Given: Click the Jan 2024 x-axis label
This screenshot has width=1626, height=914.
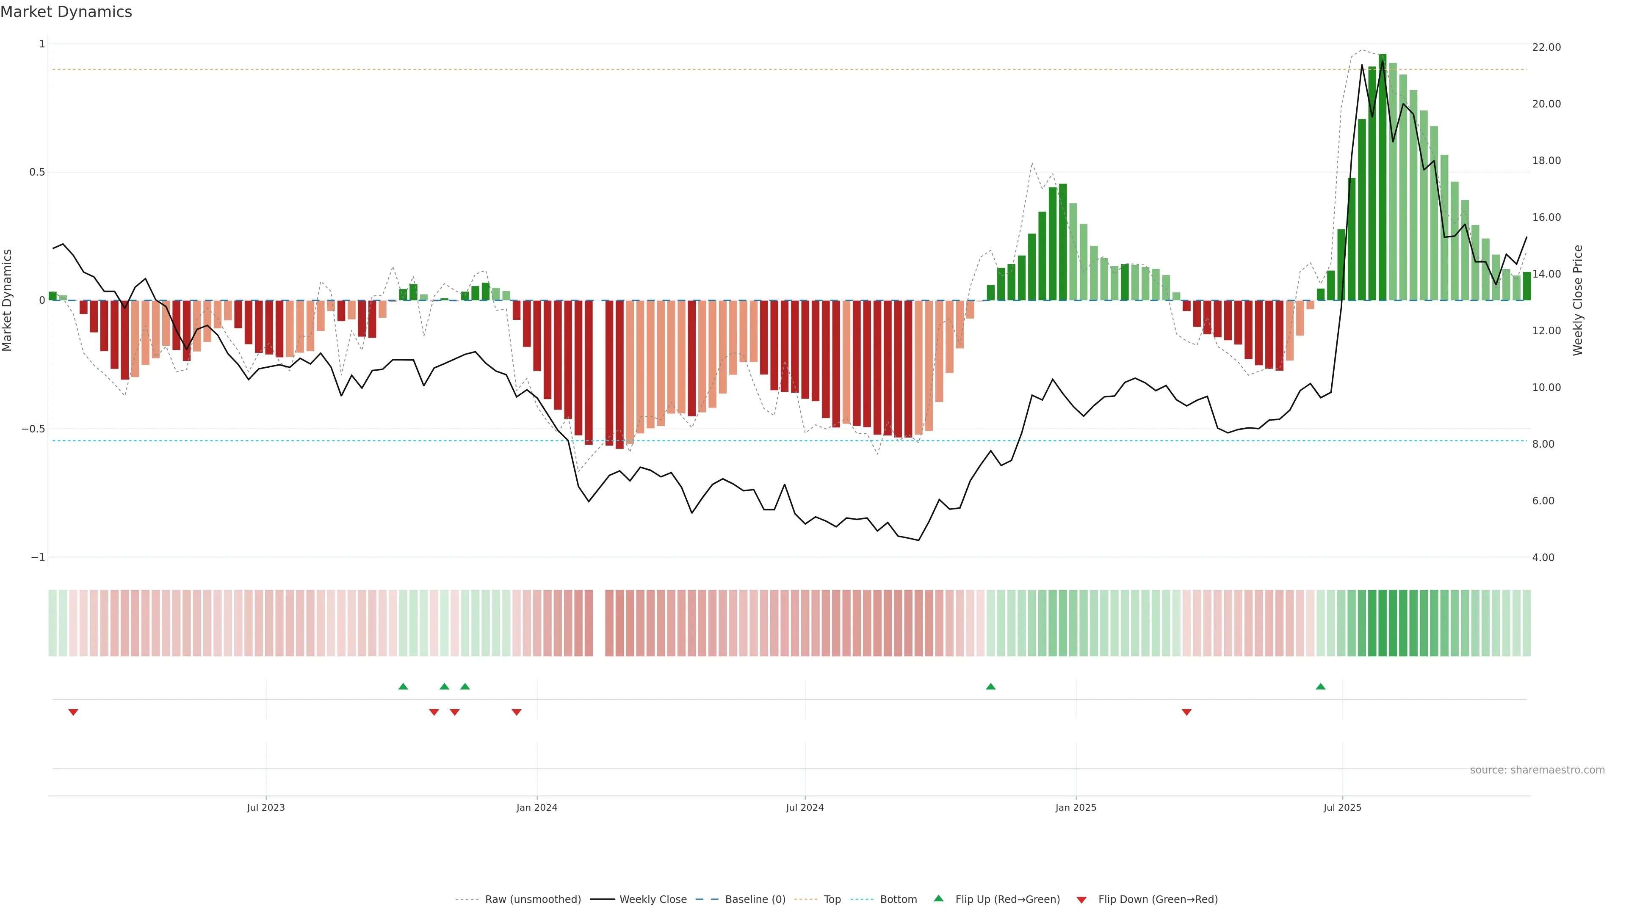Looking at the screenshot, I should pos(536,807).
